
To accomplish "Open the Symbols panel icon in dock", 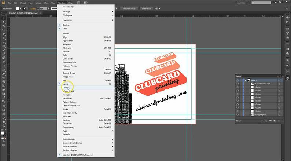I will coord(287,37).
